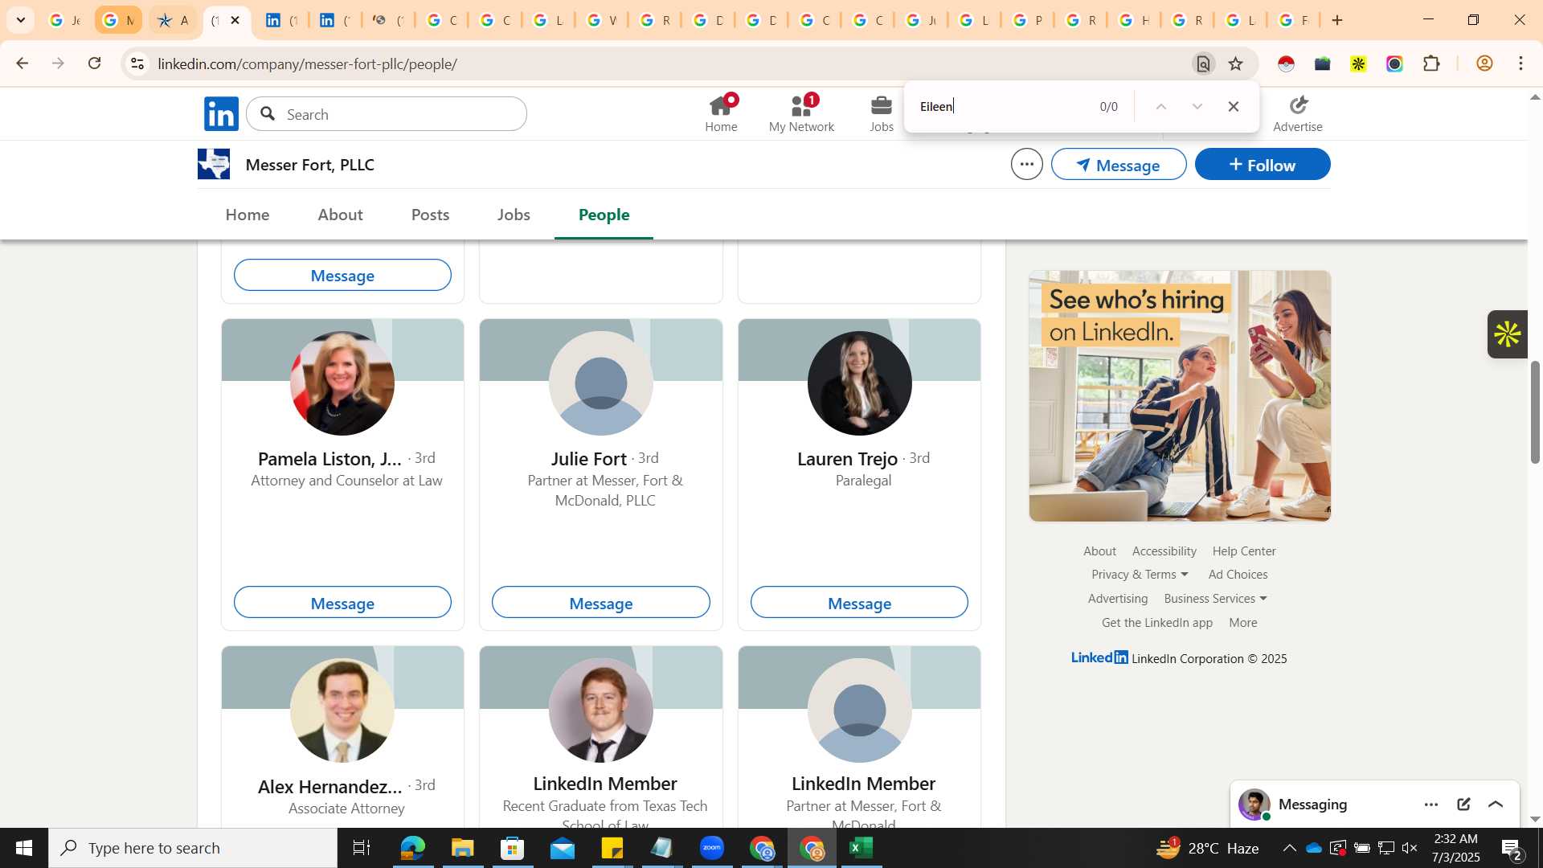Click the yellow-green asterisk side widget
Viewport: 1543px width, 868px height.
[1508, 334]
